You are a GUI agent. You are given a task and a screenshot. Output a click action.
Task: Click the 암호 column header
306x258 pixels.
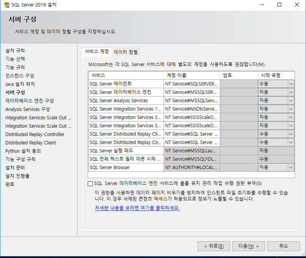click(239, 75)
